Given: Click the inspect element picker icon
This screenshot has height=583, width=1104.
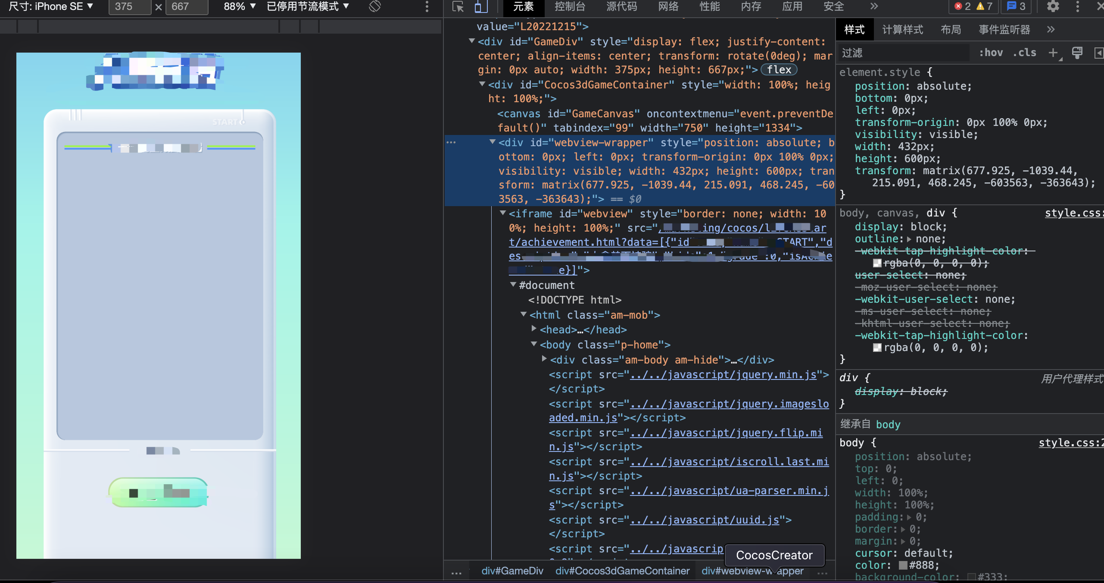Looking at the screenshot, I should pos(458,6).
